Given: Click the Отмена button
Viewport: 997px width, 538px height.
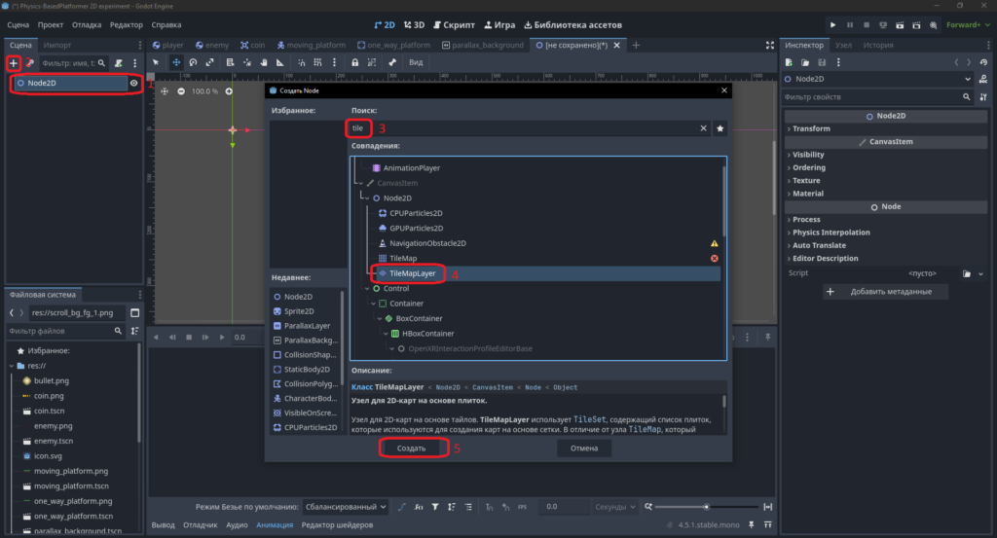Looking at the screenshot, I should coord(584,448).
